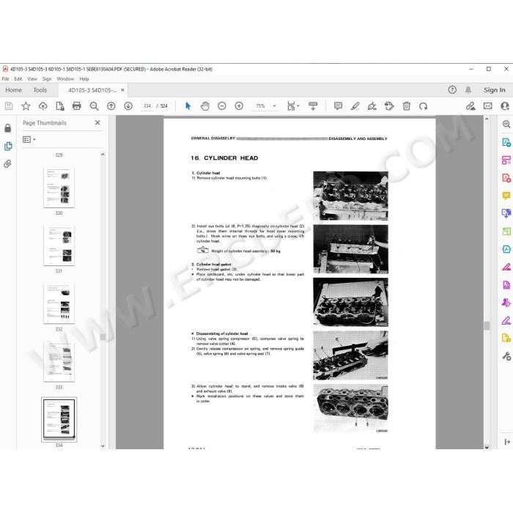Select the Highlight text pen
This screenshot has width=513, height=513.
355,106
